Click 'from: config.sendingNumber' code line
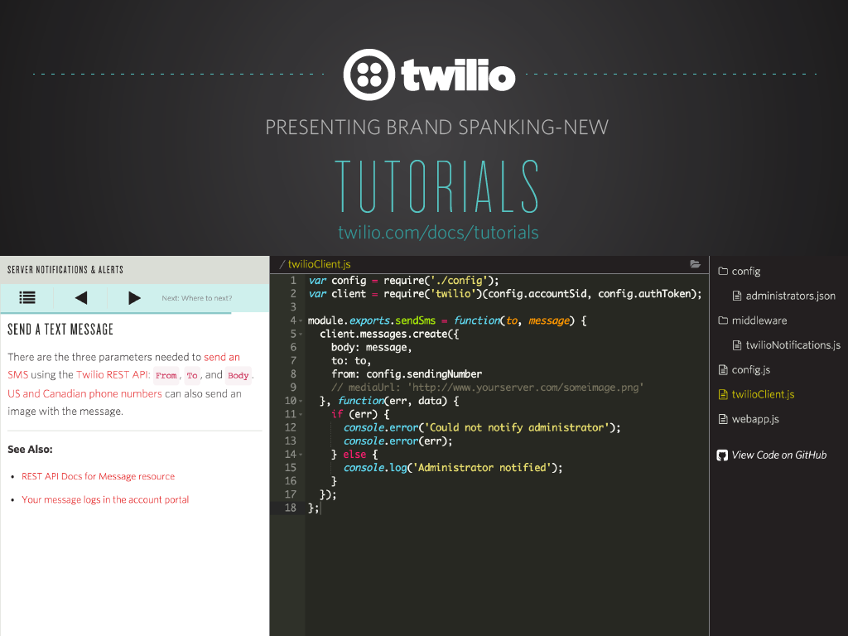Viewport: 848px width, 636px height. coord(407,374)
